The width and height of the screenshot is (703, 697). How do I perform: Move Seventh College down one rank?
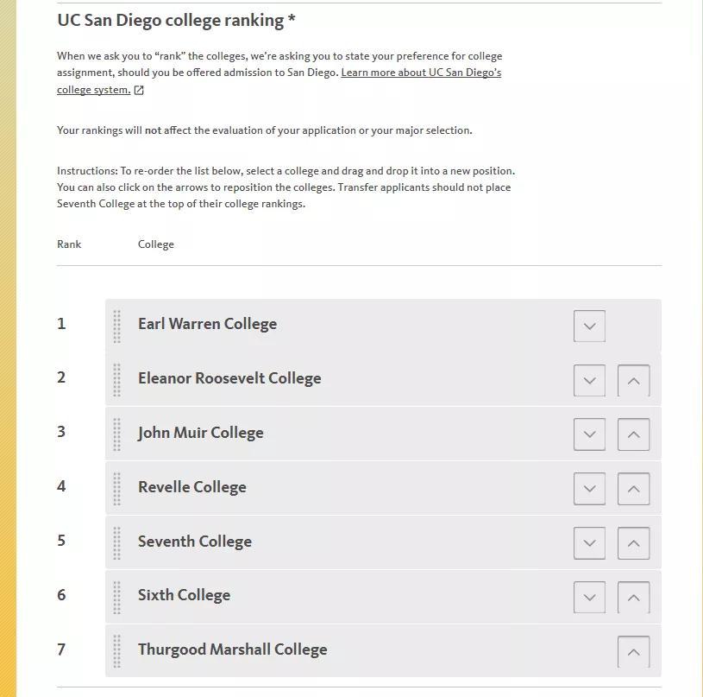point(589,543)
